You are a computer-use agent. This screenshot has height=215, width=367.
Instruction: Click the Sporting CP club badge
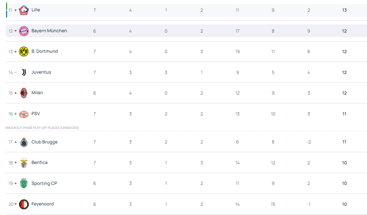pos(24,183)
